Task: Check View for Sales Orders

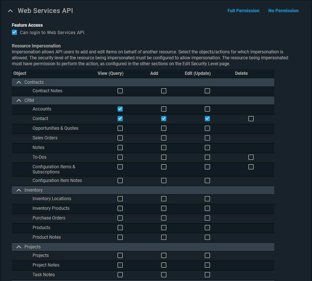Action: click(x=120, y=138)
